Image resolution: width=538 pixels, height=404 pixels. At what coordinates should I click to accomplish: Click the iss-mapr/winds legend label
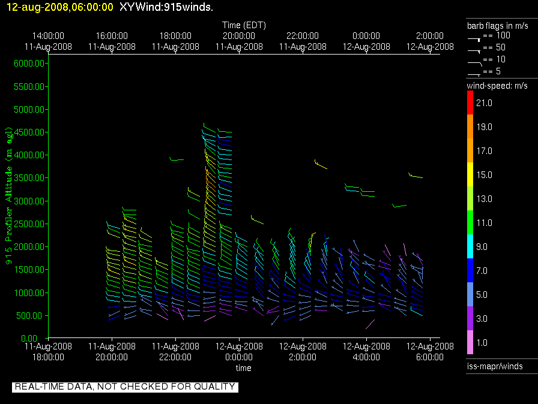pos(495,366)
